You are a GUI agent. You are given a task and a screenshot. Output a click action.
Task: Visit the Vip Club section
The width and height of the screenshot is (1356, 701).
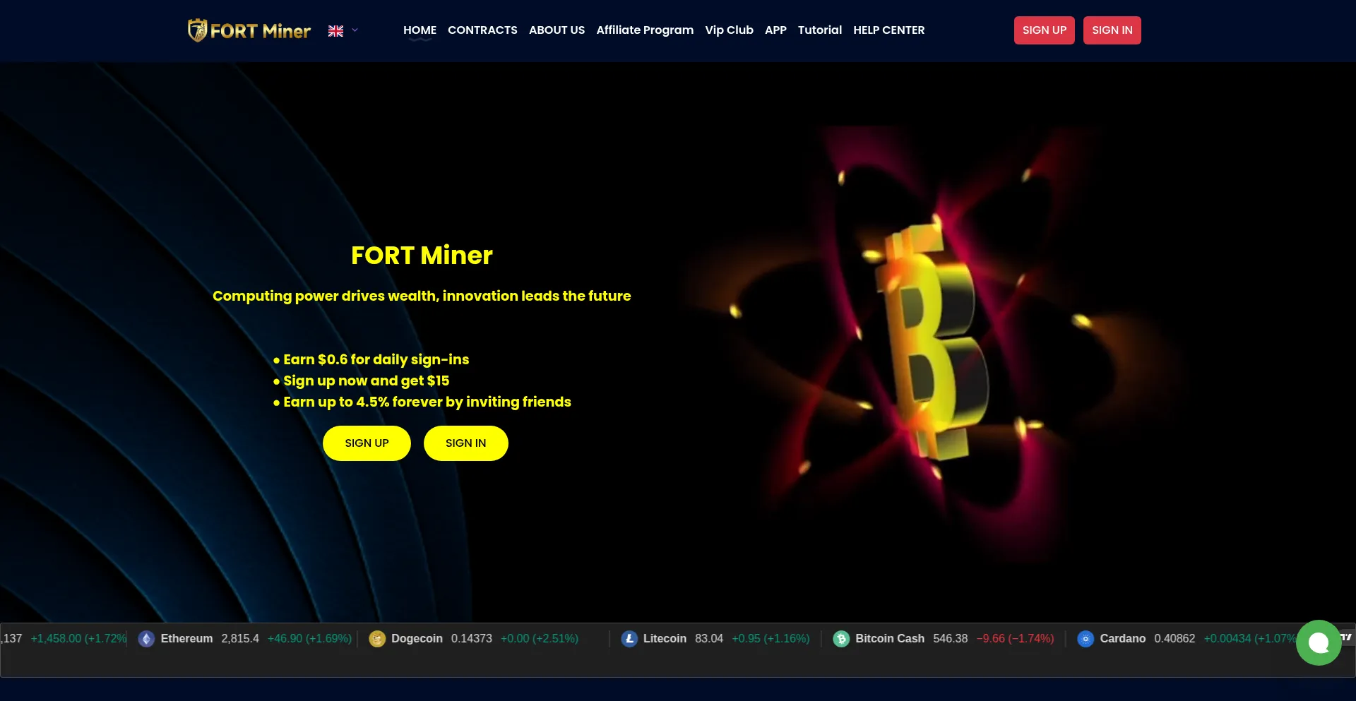pos(729,30)
